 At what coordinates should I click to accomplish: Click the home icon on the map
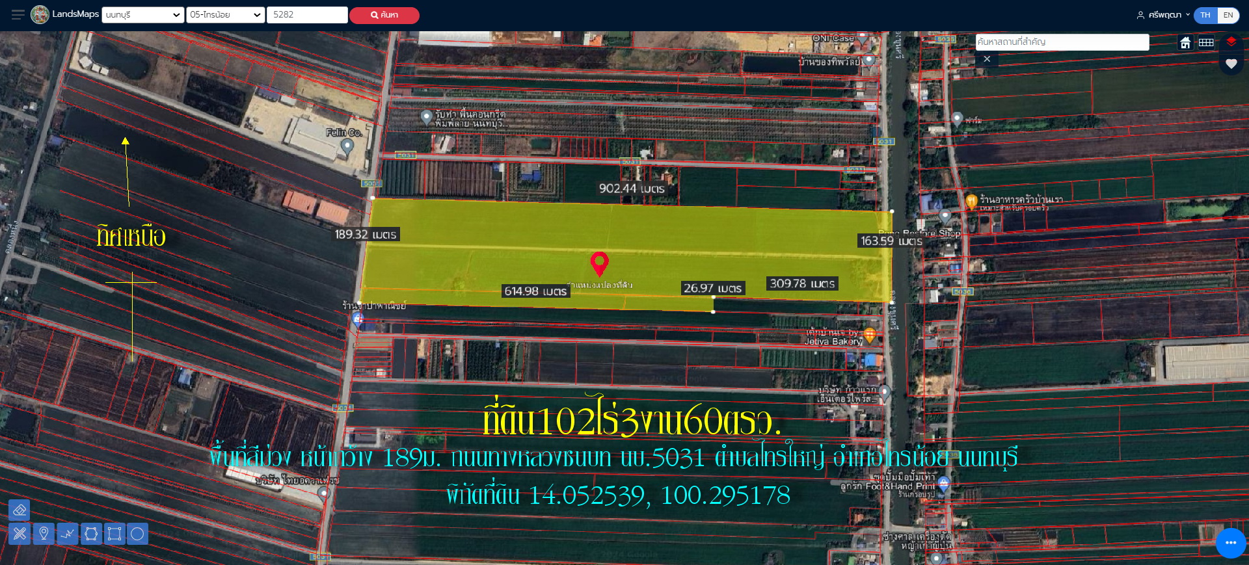pyautogui.click(x=1185, y=43)
